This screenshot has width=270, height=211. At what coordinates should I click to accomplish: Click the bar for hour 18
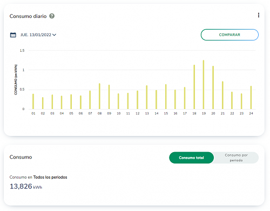coord(194,87)
